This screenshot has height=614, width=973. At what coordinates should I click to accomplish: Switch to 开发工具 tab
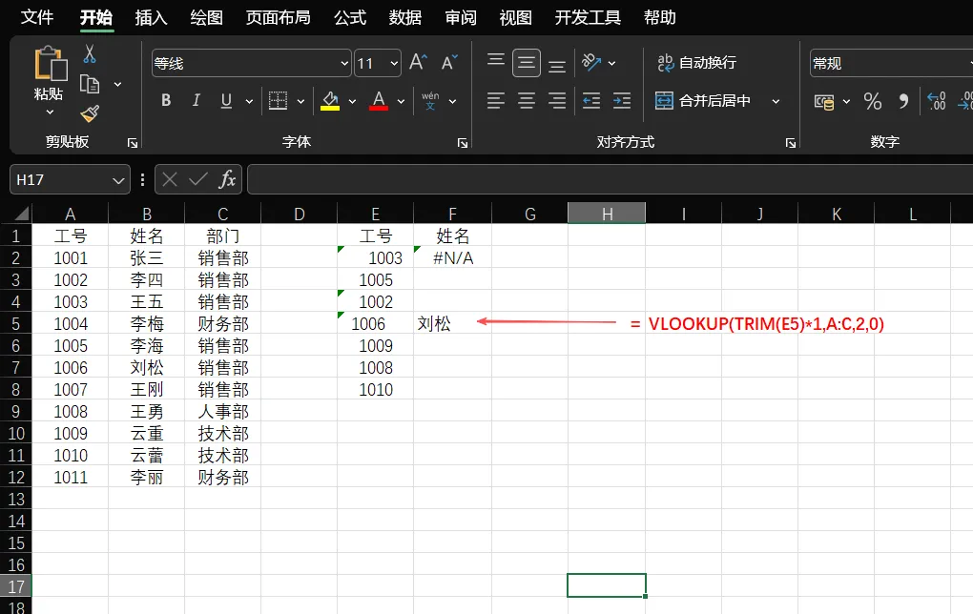coord(588,17)
